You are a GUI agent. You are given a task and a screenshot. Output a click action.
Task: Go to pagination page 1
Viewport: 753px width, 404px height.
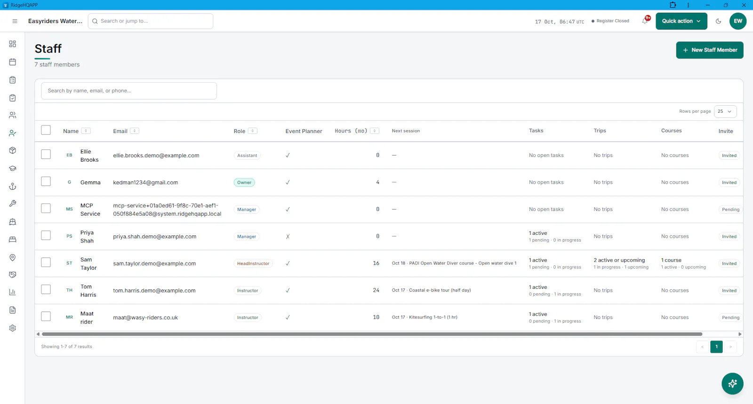(x=716, y=347)
